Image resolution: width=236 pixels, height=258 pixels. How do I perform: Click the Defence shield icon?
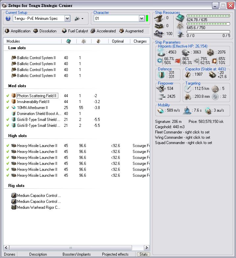tap(161, 75)
